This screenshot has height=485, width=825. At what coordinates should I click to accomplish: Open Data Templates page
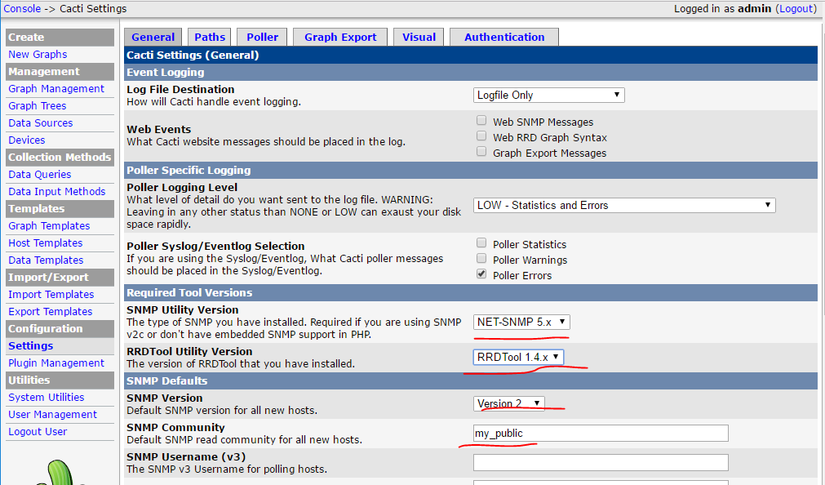(x=46, y=260)
